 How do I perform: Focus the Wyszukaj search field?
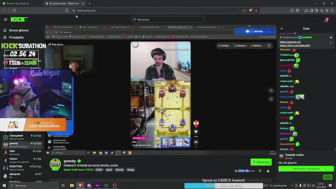(x=168, y=19)
